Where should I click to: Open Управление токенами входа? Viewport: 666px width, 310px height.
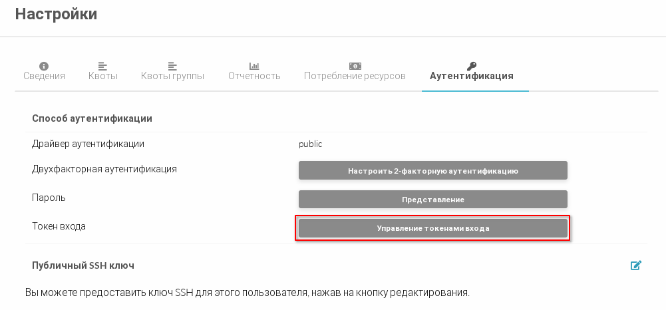(x=432, y=228)
